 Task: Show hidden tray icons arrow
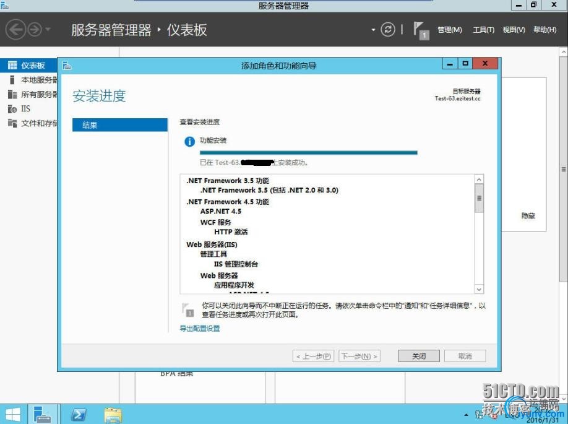click(x=466, y=415)
